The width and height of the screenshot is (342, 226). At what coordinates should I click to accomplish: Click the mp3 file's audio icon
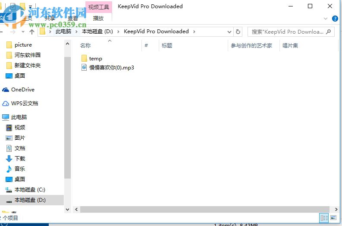[x=84, y=68]
